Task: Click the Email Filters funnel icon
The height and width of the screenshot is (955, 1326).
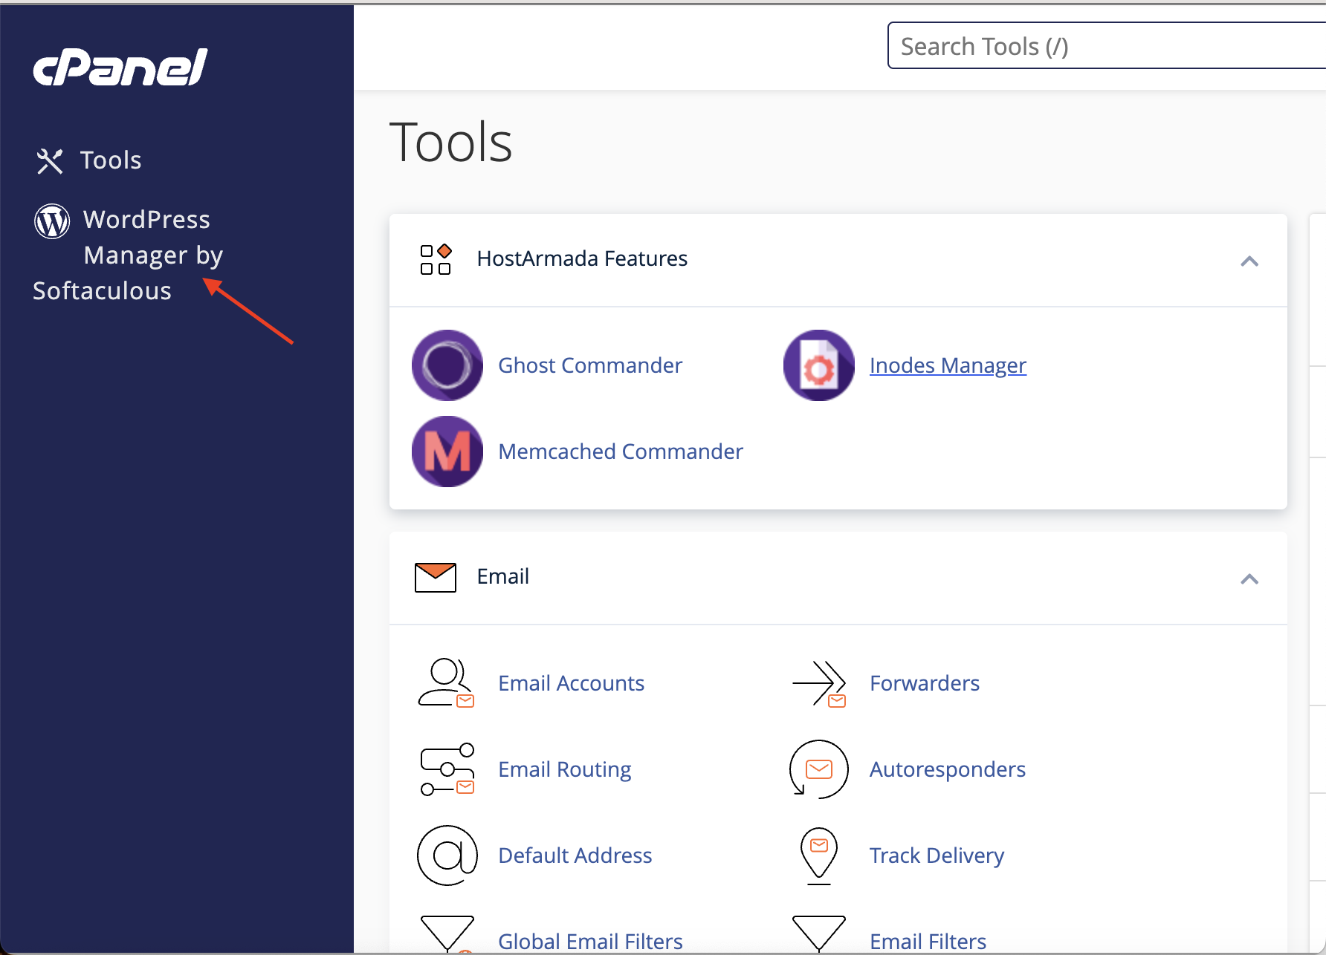Action: (x=819, y=934)
